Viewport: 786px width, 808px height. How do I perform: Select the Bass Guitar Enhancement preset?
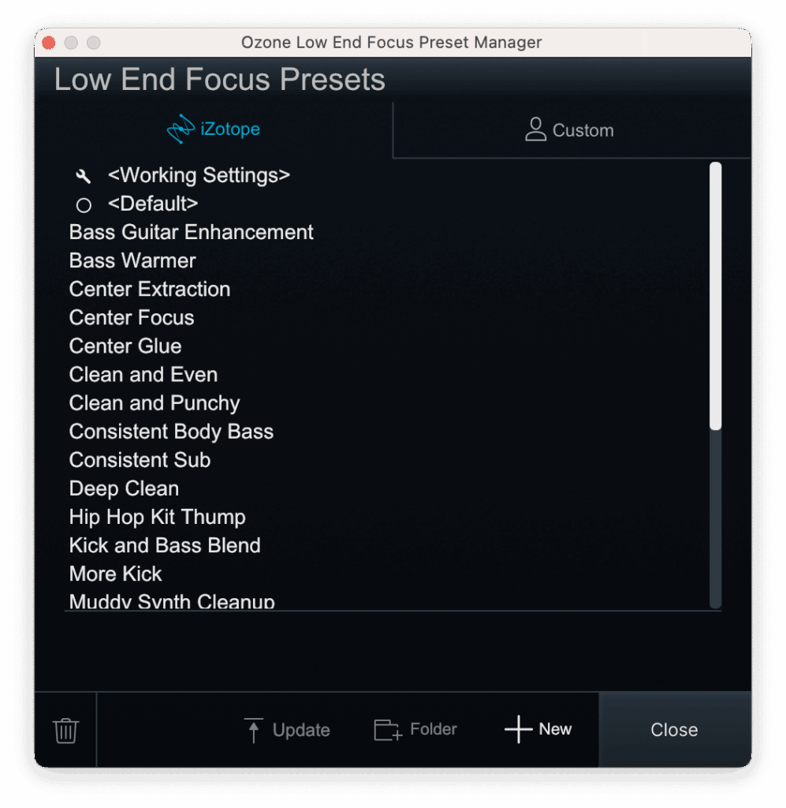[x=192, y=232]
